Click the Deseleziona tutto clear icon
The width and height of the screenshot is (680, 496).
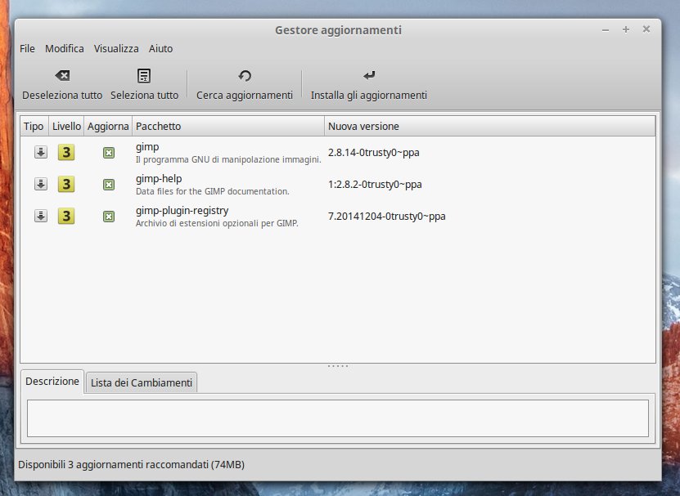coord(62,76)
